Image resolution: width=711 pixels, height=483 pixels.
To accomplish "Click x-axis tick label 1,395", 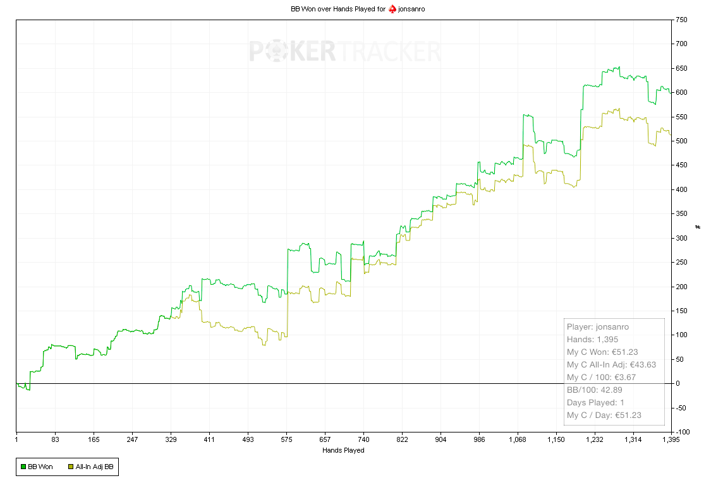I will click(671, 439).
